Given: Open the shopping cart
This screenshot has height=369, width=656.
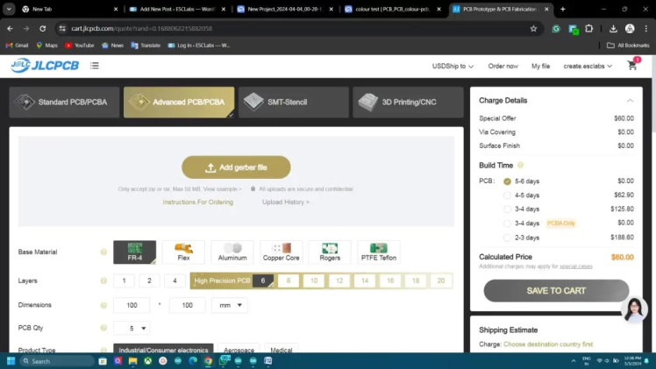Looking at the screenshot, I should click(632, 65).
